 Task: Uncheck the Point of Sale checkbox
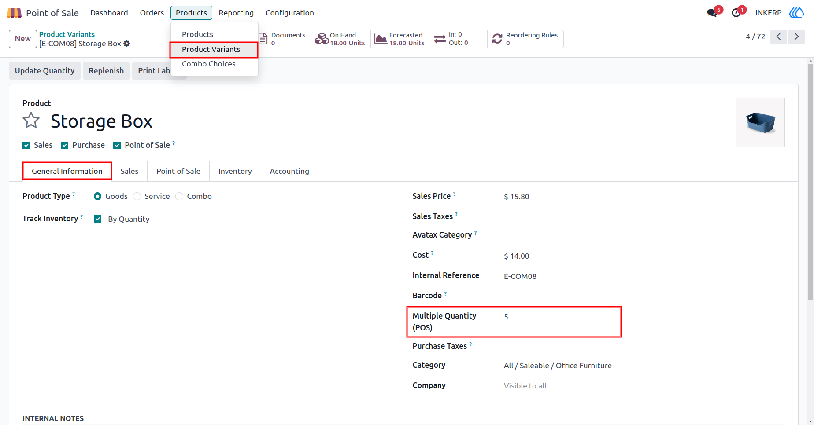pyautogui.click(x=117, y=145)
